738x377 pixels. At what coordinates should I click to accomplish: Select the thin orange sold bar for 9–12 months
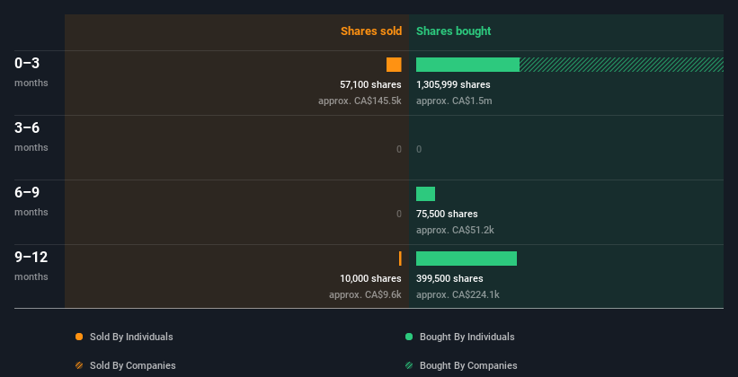click(x=400, y=259)
